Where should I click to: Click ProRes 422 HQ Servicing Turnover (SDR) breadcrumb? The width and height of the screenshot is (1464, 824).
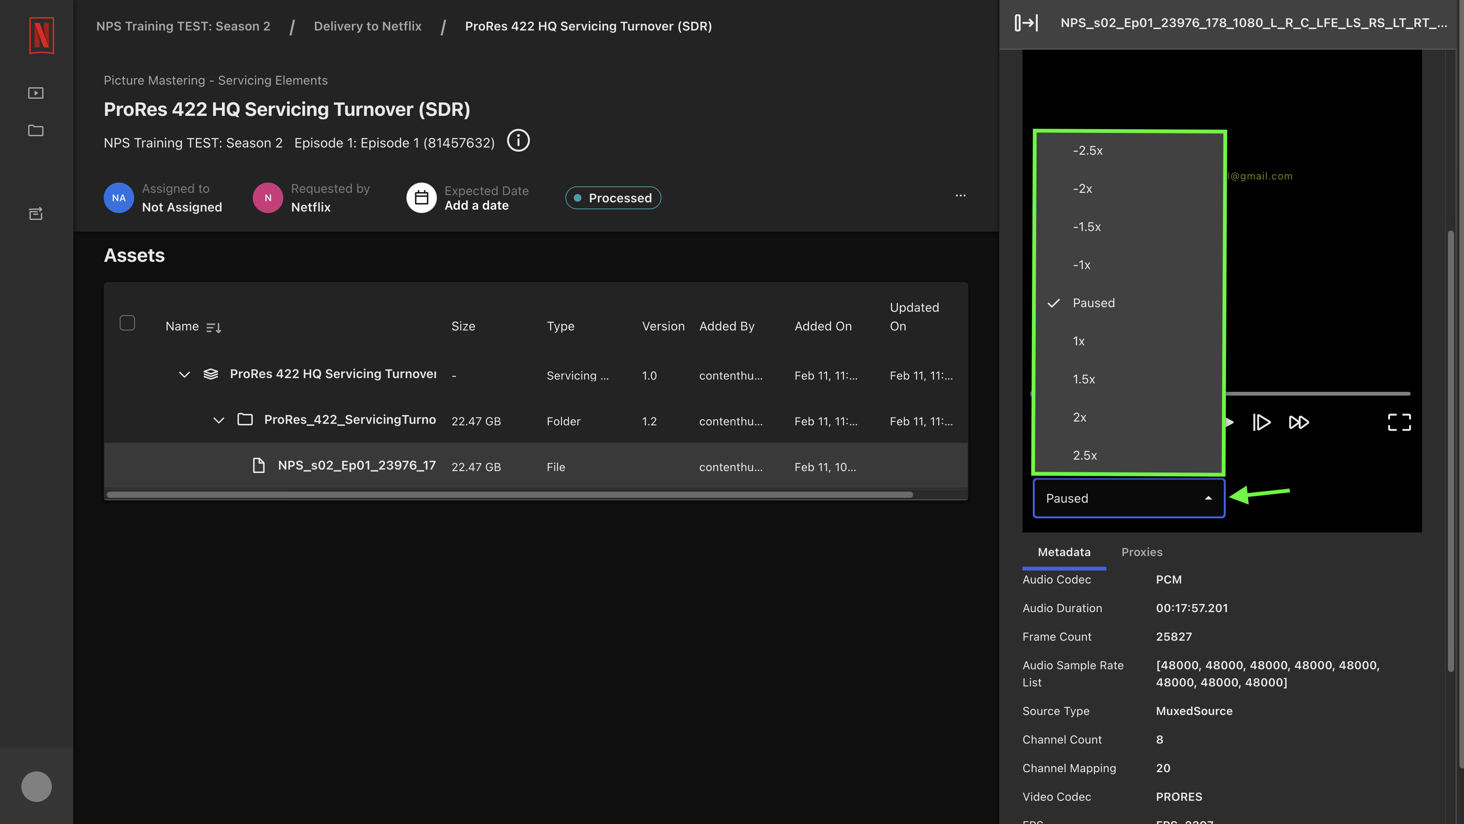click(x=588, y=26)
